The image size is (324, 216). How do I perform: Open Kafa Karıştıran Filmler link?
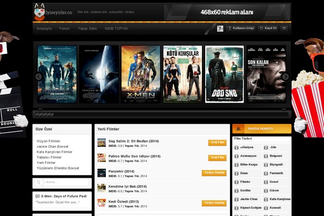pyautogui.click(x=55, y=152)
